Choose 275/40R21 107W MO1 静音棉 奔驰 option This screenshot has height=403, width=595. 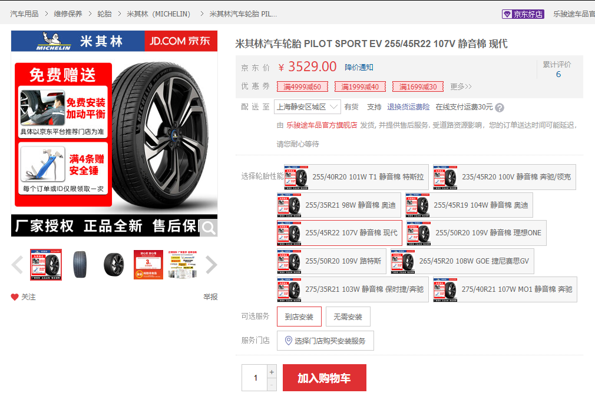[x=505, y=289]
